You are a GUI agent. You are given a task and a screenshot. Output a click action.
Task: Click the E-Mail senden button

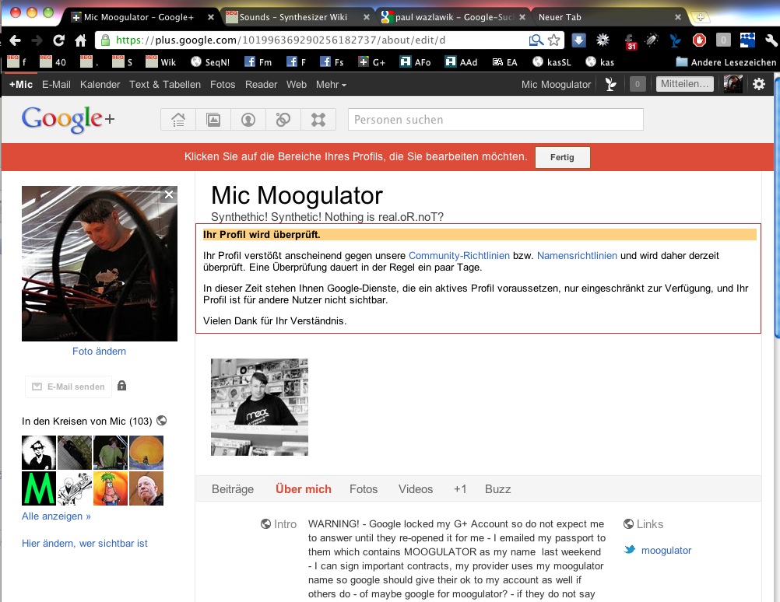coord(69,387)
